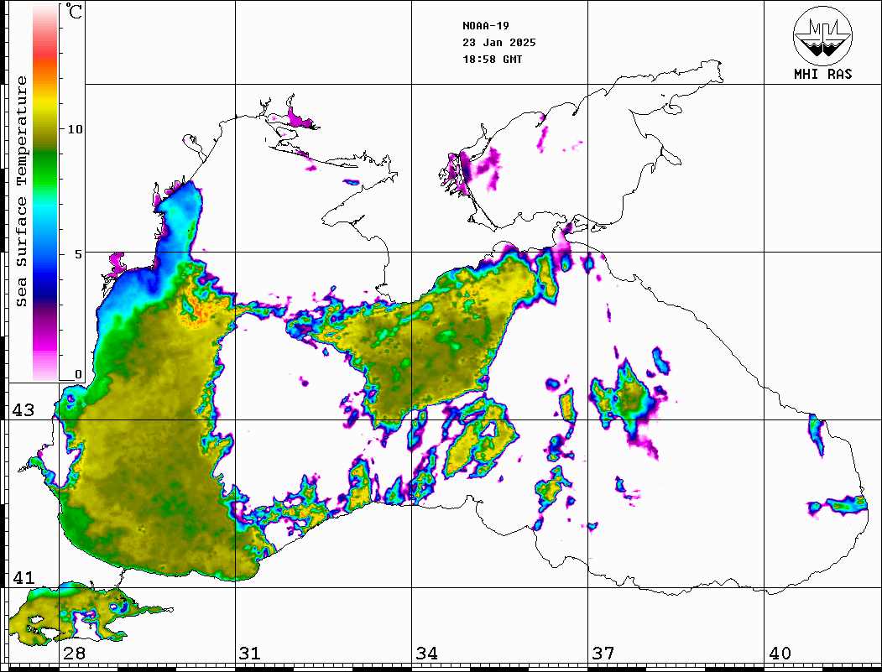The width and height of the screenshot is (882, 672).
Task: Click the '18:58 GMT' time text
Action: click(x=492, y=60)
